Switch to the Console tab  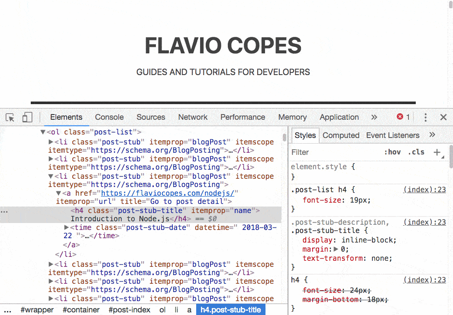(x=109, y=117)
